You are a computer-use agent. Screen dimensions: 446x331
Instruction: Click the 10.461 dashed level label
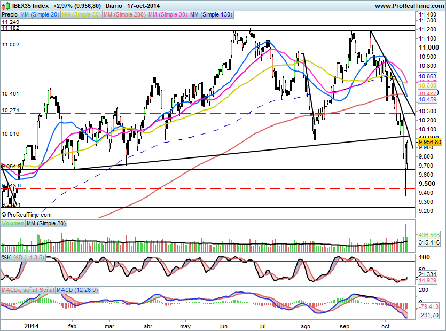(11, 93)
